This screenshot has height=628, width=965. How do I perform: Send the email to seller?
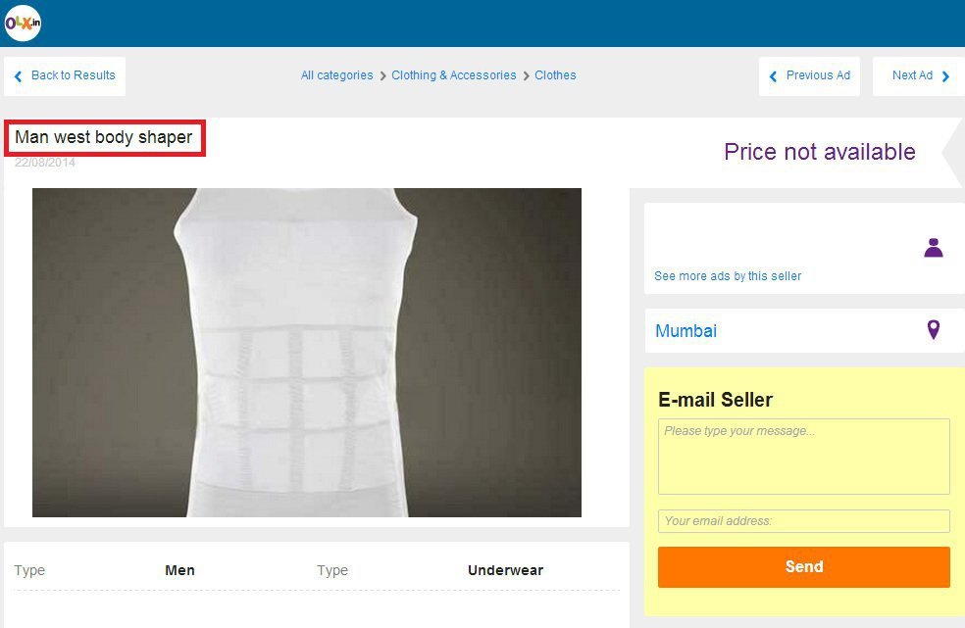(x=804, y=567)
